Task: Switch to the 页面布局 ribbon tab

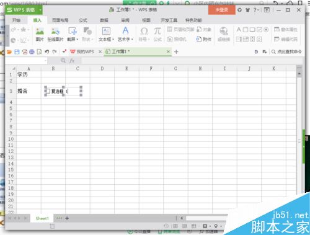Action: (60, 20)
